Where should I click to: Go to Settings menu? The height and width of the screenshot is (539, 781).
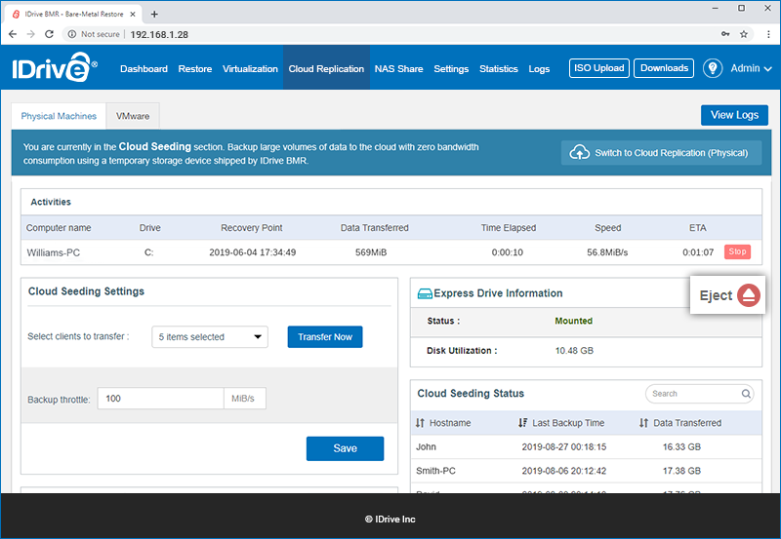click(451, 68)
